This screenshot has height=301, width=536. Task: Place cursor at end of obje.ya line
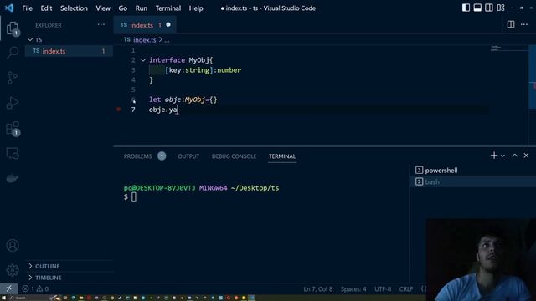[x=178, y=110]
